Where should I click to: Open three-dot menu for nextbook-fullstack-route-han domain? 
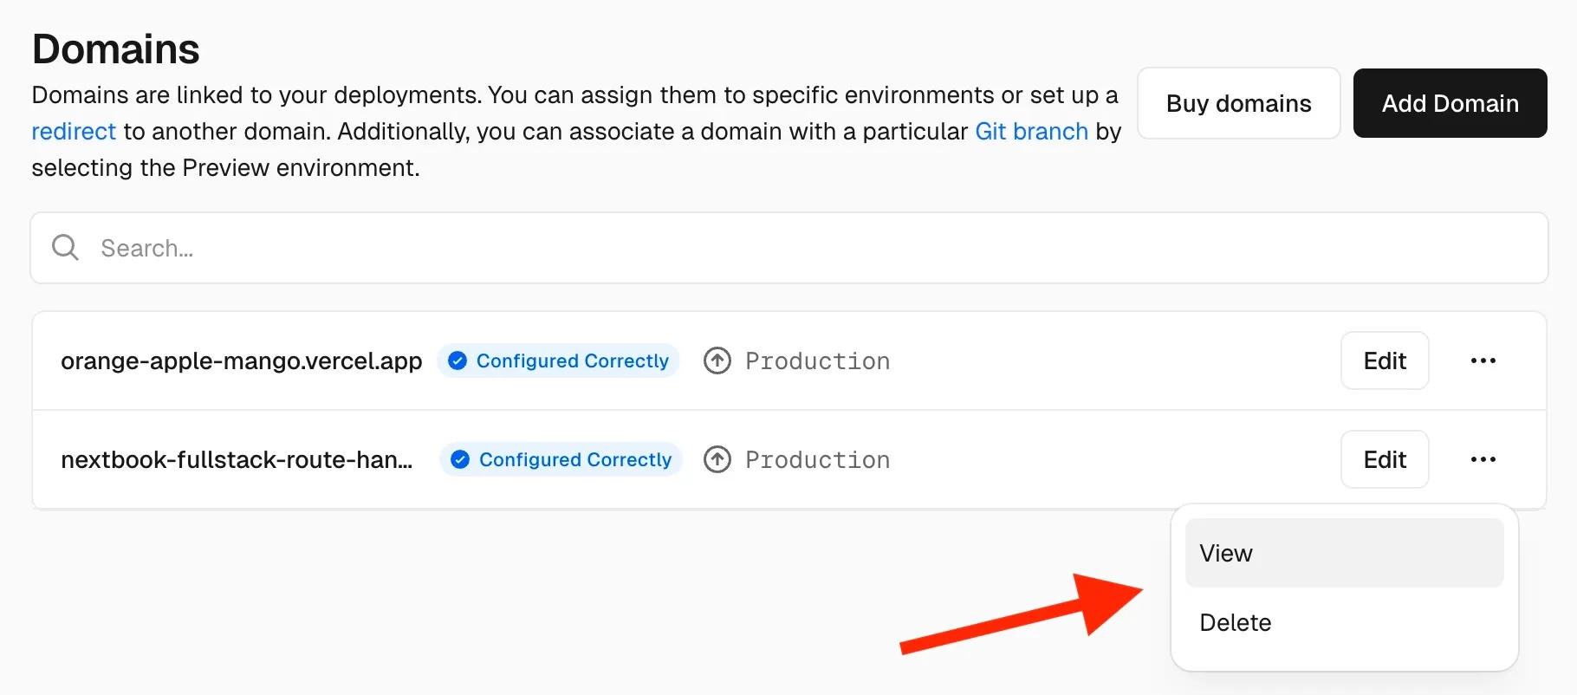click(1483, 459)
